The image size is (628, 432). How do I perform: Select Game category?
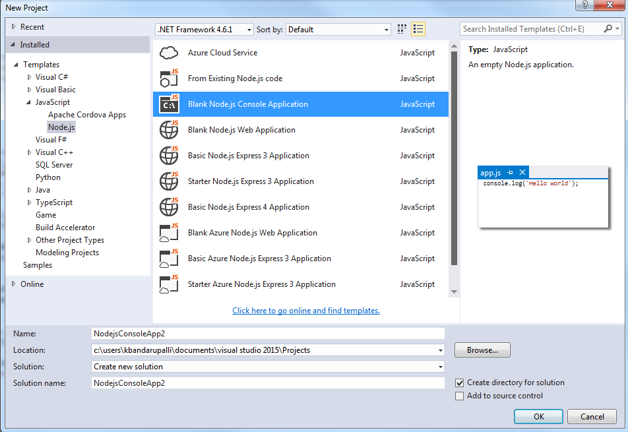(46, 214)
